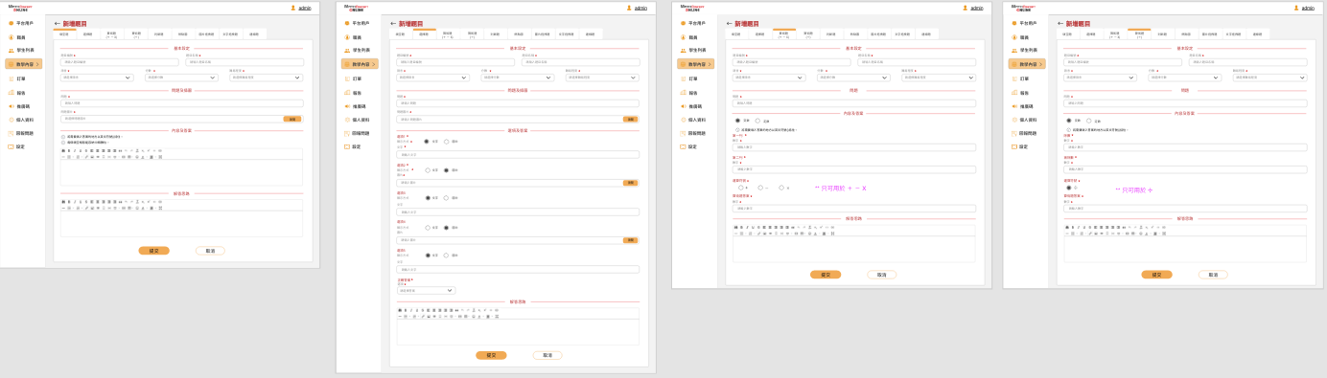Open correct-answer dropdown in second window
Image resolution: width=1327 pixels, height=378 pixels.
click(426, 290)
